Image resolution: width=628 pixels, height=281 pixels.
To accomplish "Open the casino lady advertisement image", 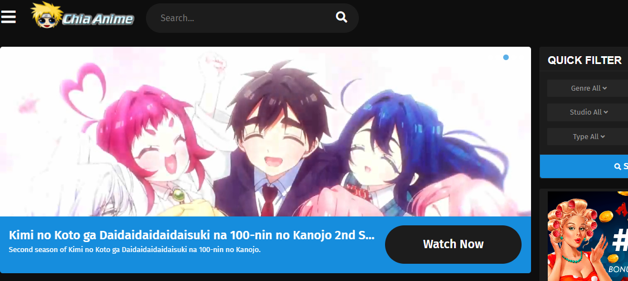I will [x=587, y=236].
